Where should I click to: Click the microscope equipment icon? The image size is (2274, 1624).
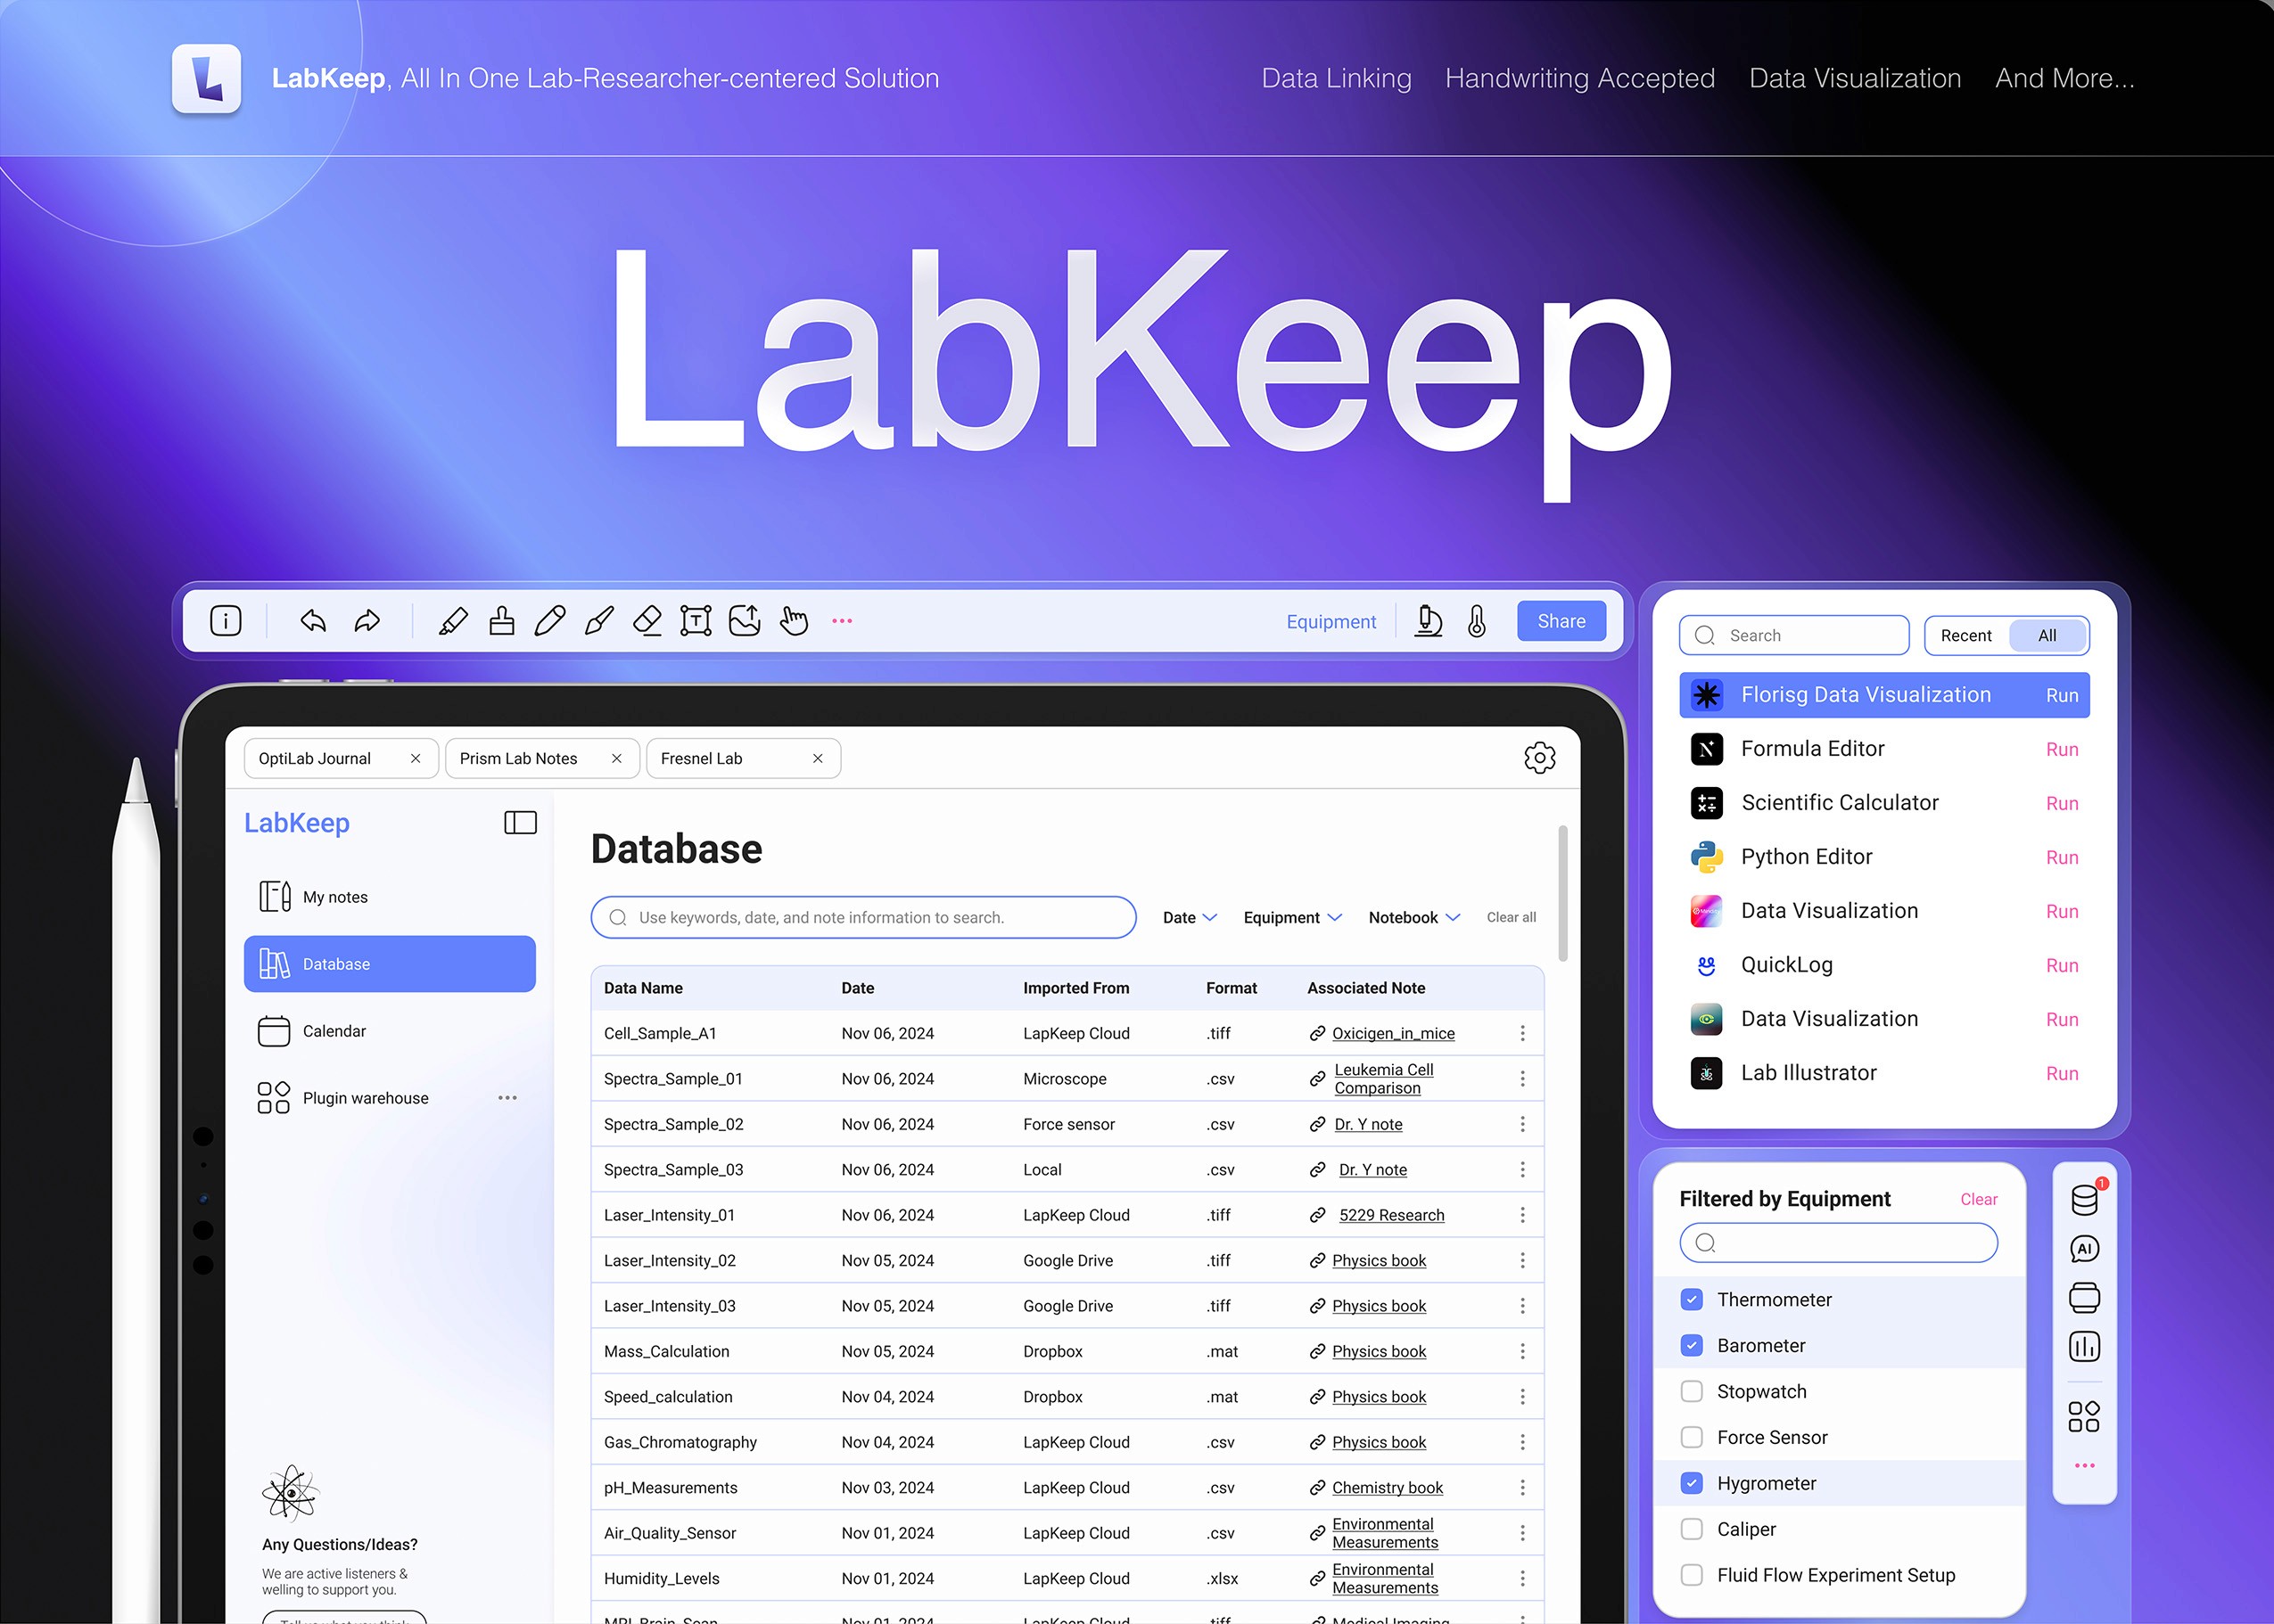[1429, 621]
